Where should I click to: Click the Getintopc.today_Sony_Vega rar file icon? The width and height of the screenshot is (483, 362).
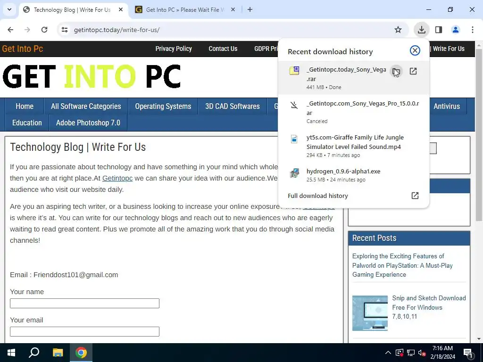coord(294,71)
